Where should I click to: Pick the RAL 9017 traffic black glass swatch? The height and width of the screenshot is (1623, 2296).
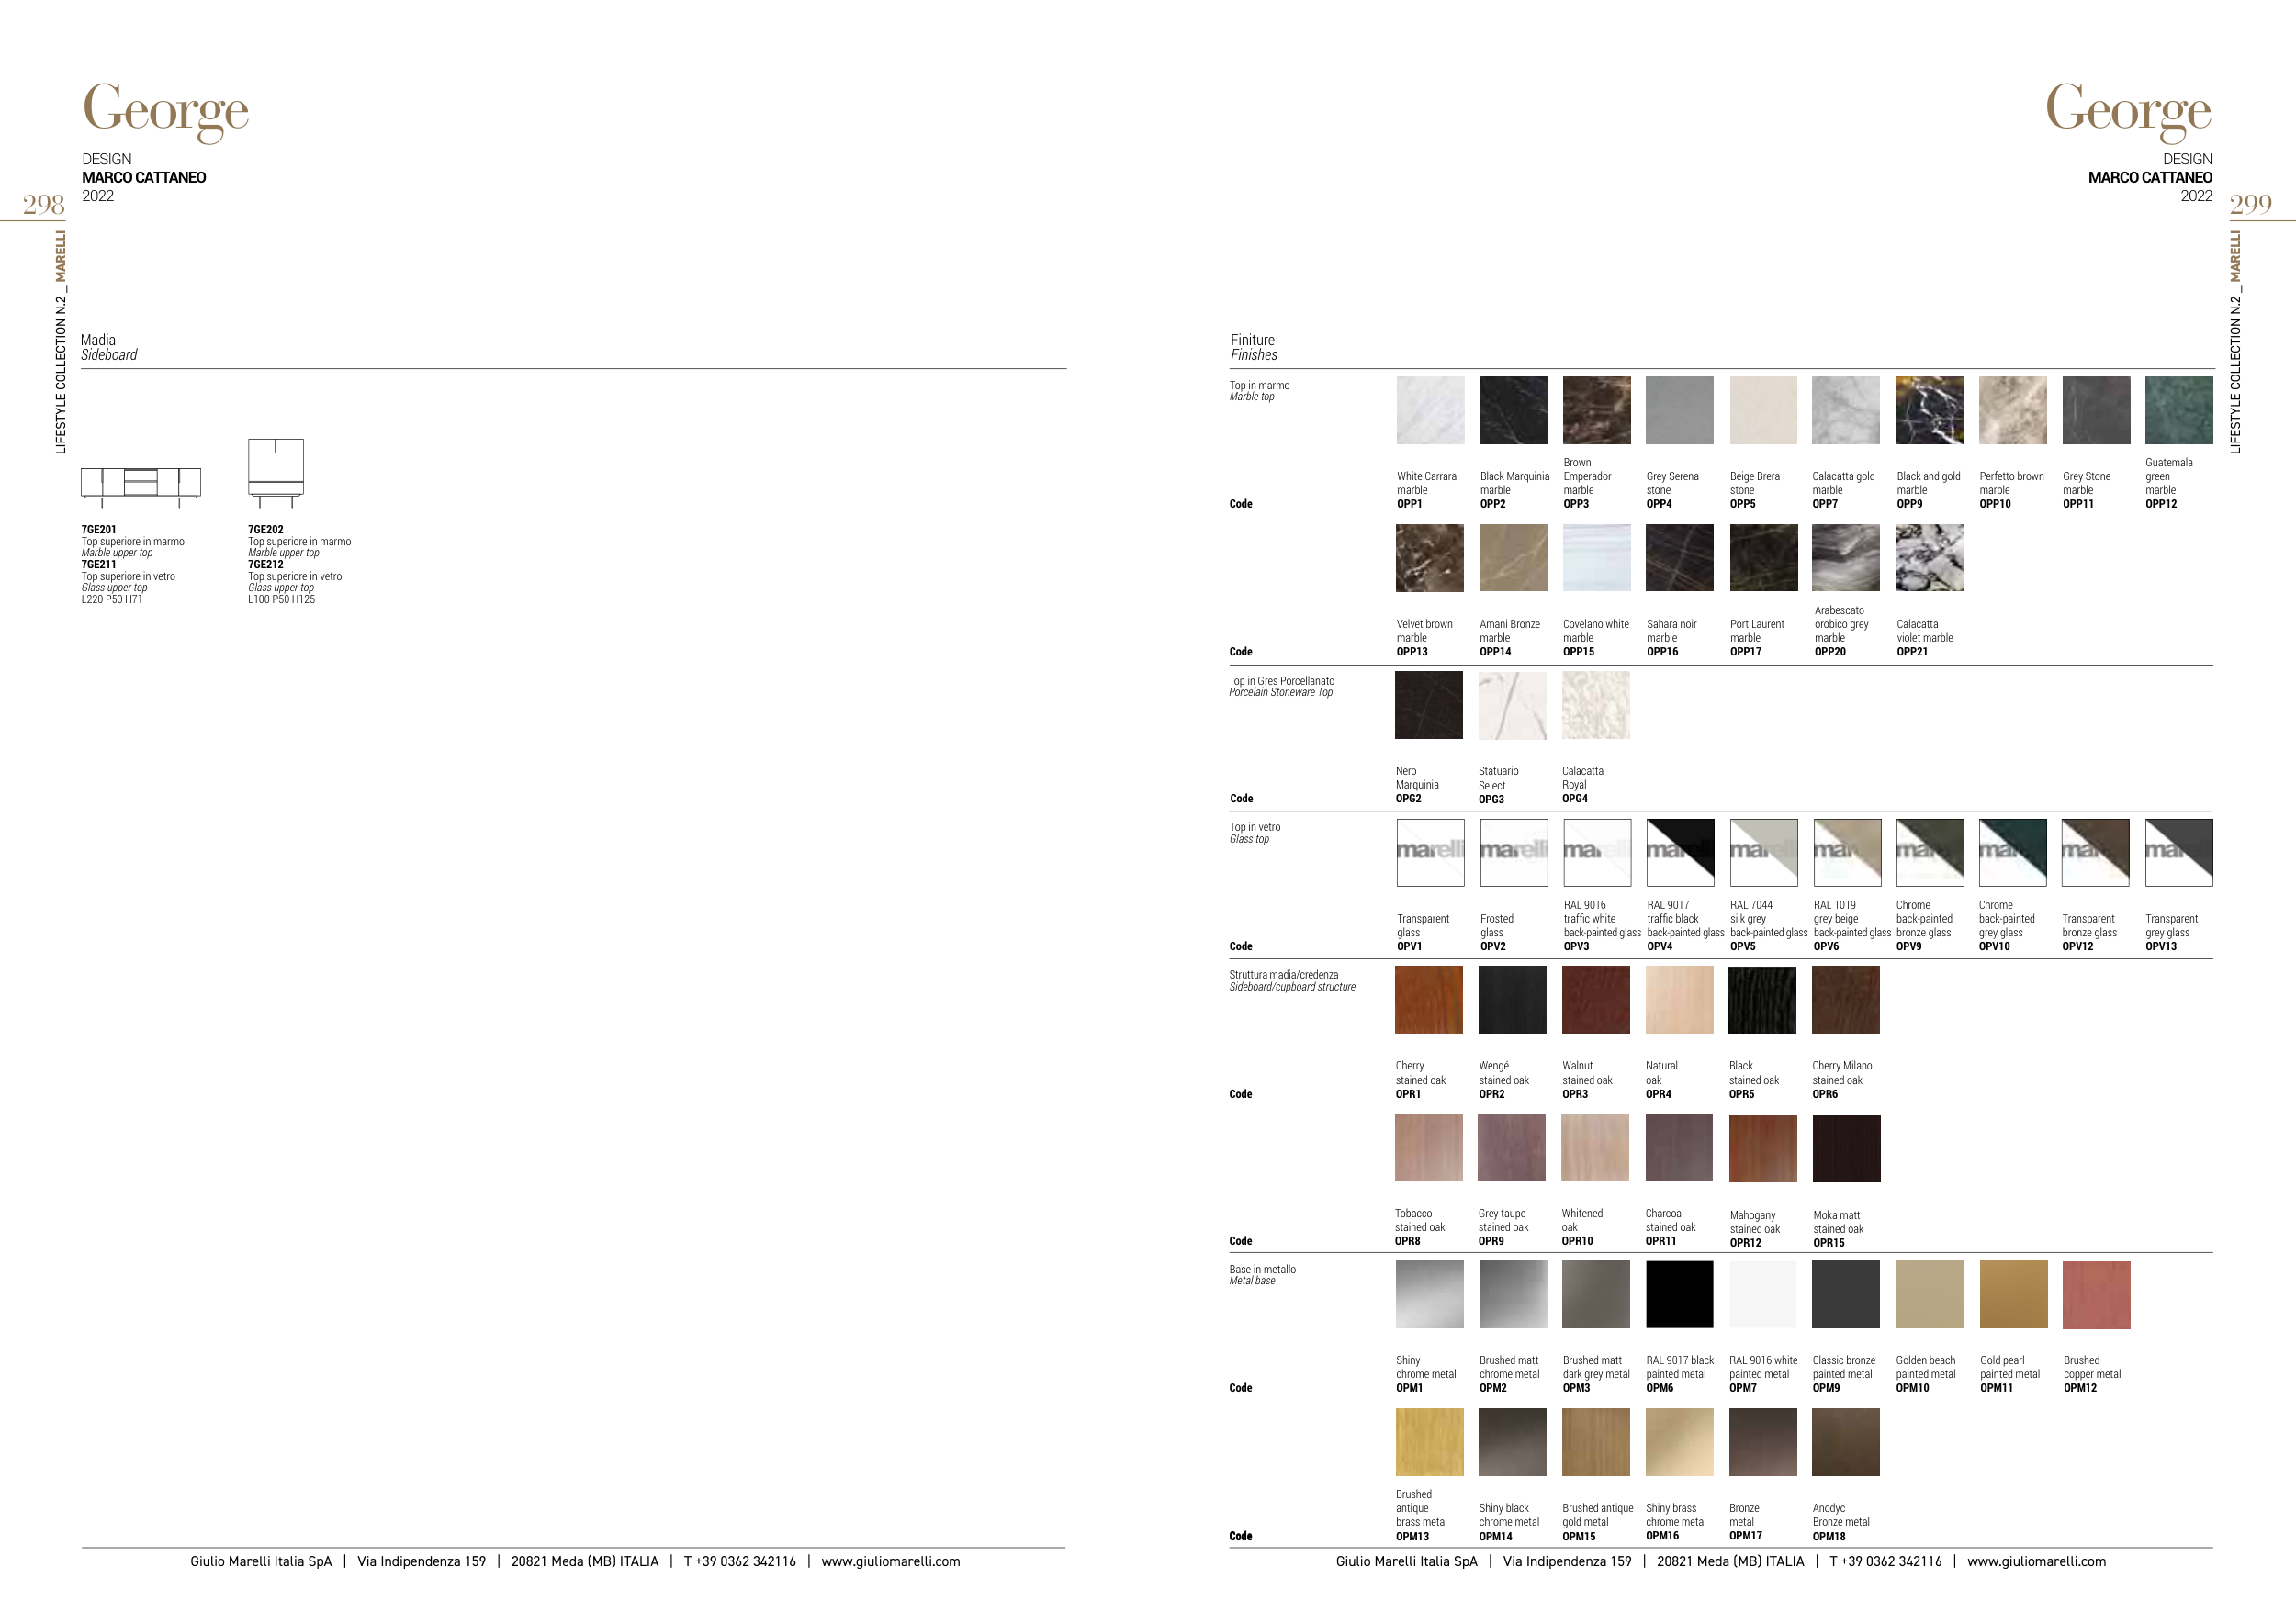[1680, 853]
